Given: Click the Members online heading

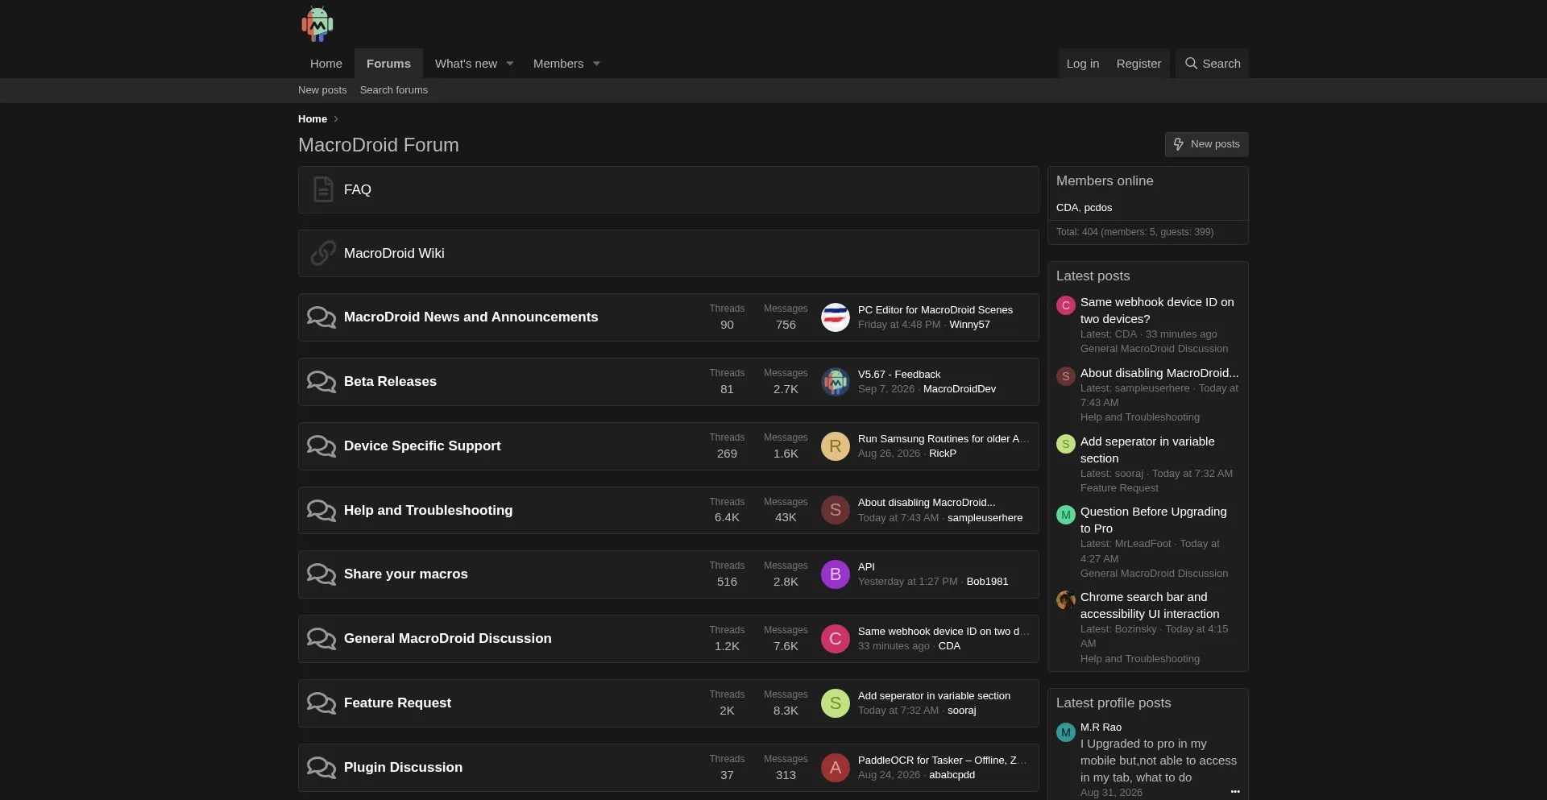Looking at the screenshot, I should [1105, 181].
